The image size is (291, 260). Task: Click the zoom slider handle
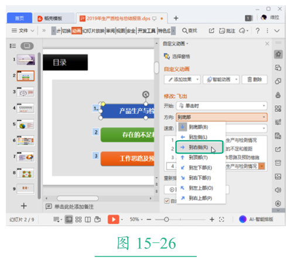(166, 220)
